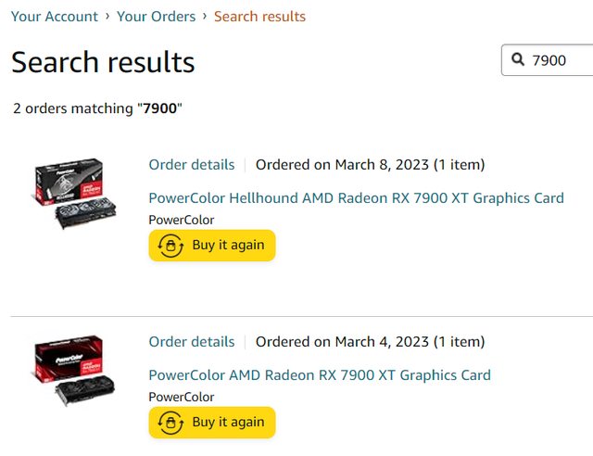Click the large Search results page heading
Screen dimensions: 593x456
point(103,62)
